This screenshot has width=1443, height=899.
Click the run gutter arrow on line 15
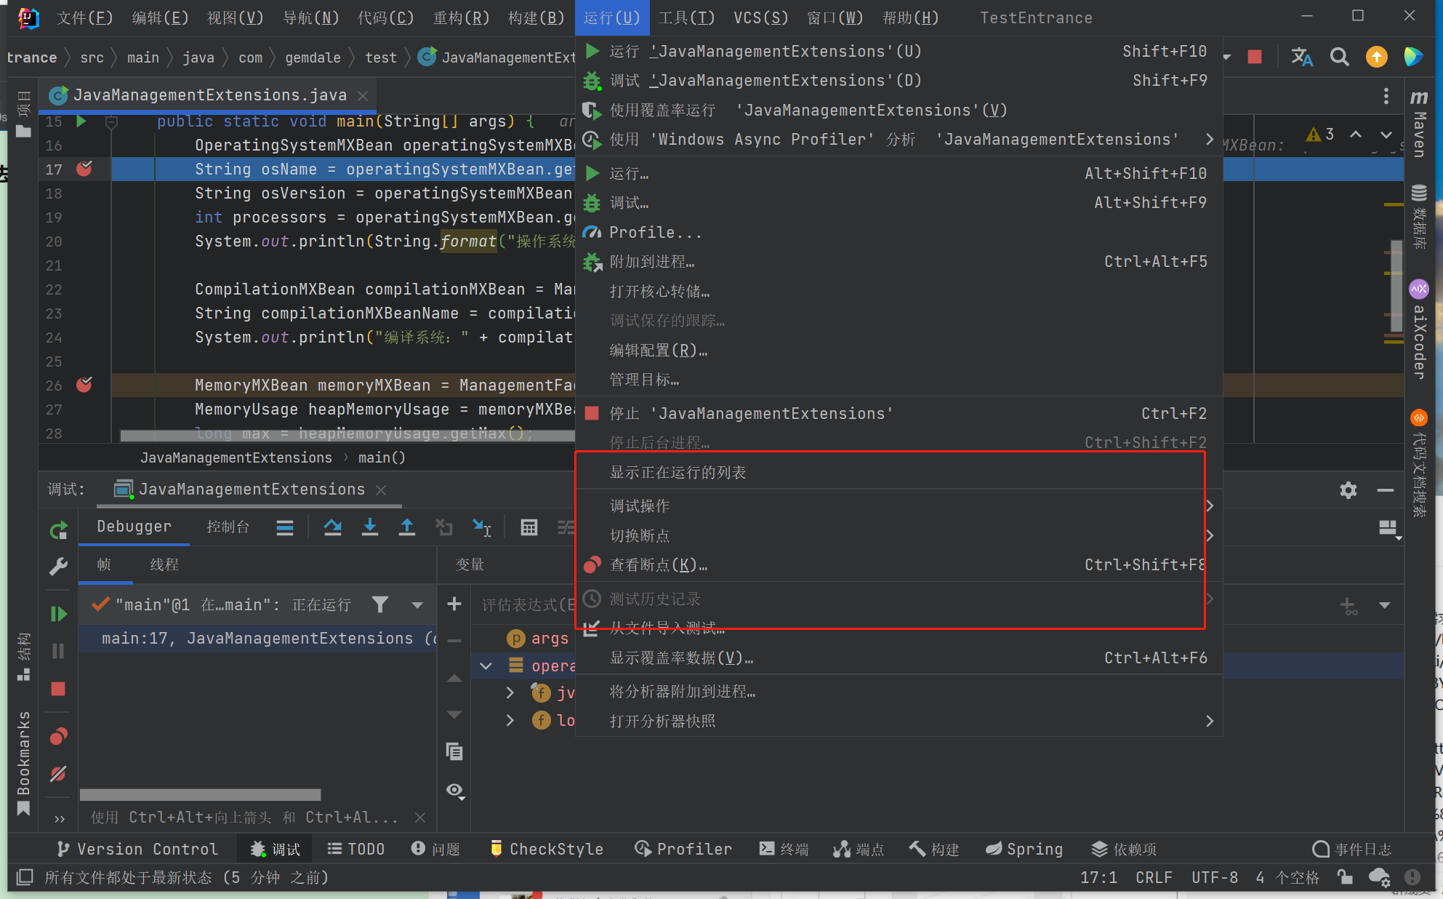pyautogui.click(x=81, y=121)
